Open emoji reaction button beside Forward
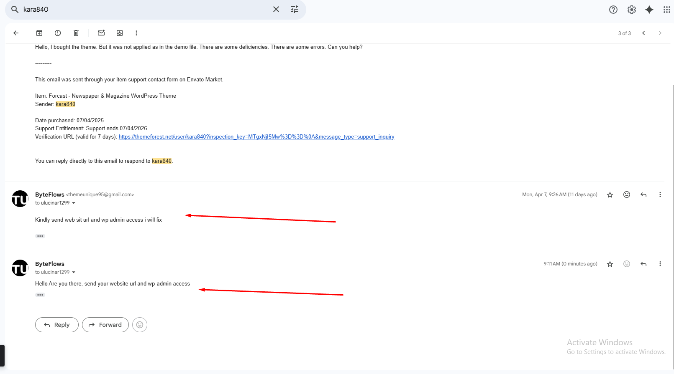The image size is (674, 374). [x=140, y=325]
